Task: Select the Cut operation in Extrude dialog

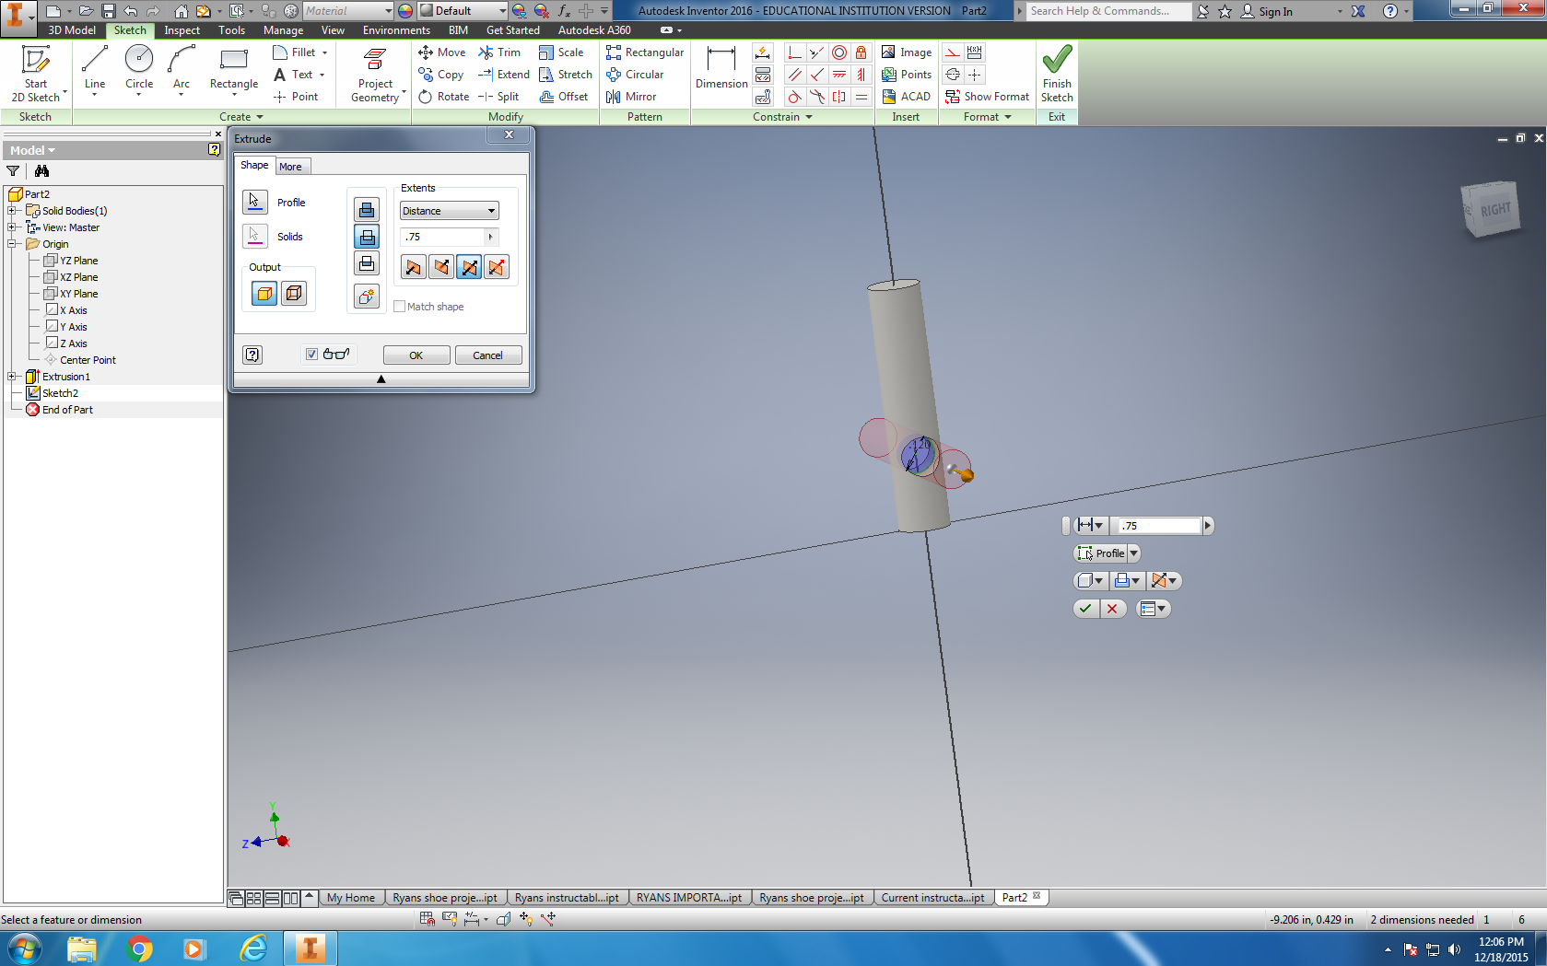Action: [367, 237]
